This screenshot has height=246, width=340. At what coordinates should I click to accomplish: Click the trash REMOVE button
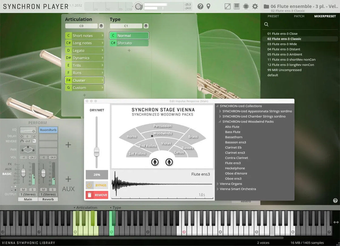pos(97,195)
